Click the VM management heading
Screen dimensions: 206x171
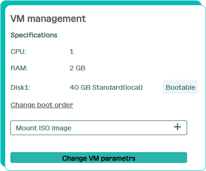click(48, 19)
